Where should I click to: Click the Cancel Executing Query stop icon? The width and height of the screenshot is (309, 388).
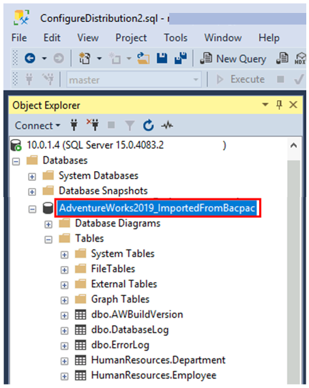[280, 79]
